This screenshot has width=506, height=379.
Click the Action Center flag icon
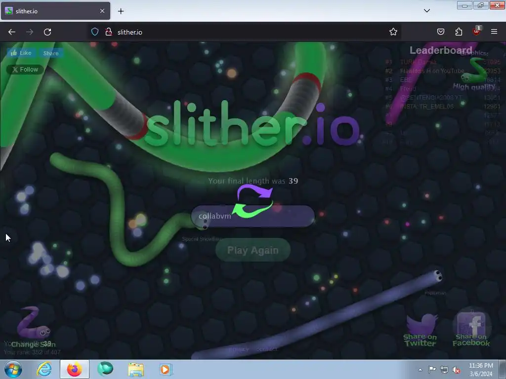[432, 370]
